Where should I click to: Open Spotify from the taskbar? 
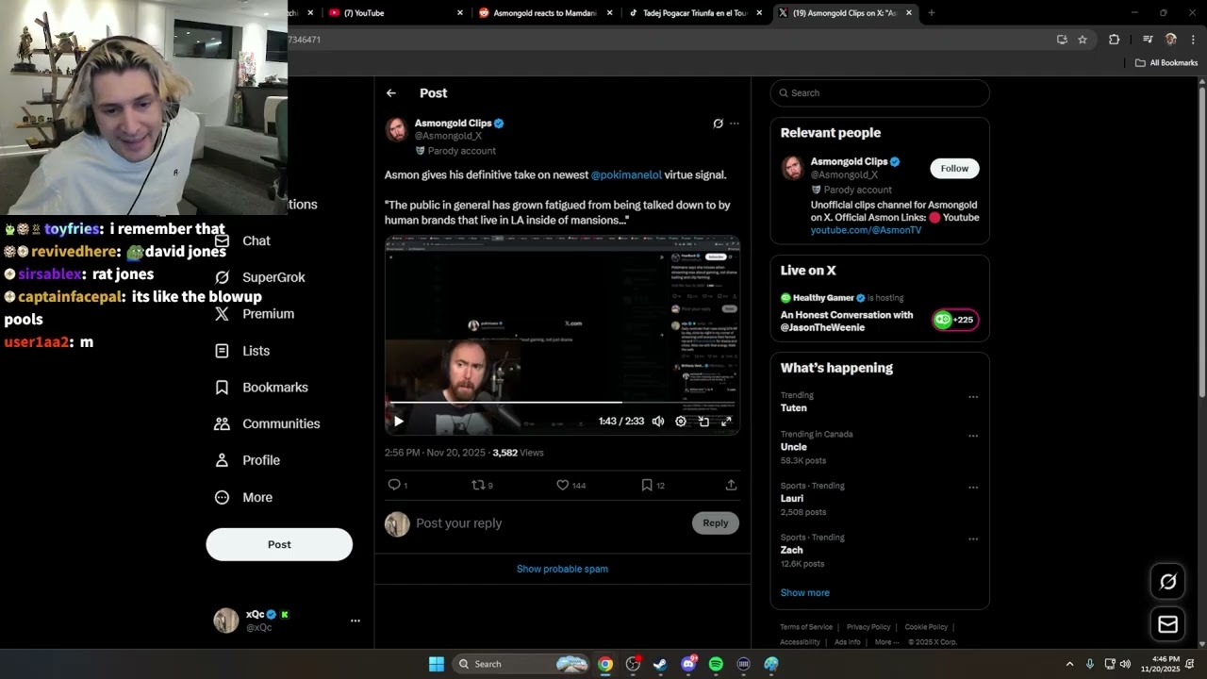716,664
